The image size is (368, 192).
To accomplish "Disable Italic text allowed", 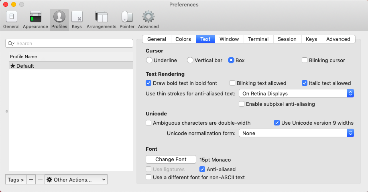I will click(305, 83).
